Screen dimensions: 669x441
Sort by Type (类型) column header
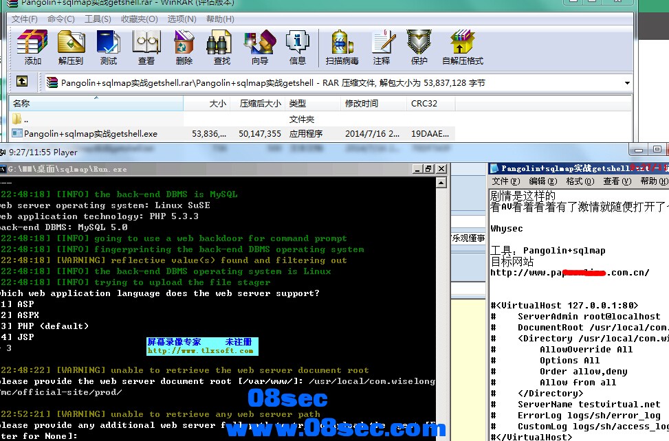pyautogui.click(x=312, y=104)
